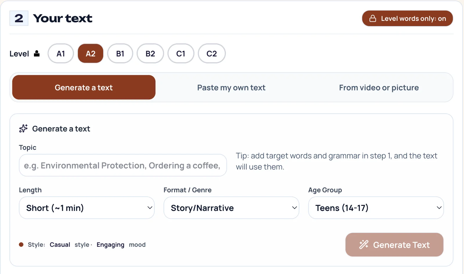Open the Format / Genre dropdown
Image resolution: width=464 pixels, height=274 pixels.
pos(231,208)
